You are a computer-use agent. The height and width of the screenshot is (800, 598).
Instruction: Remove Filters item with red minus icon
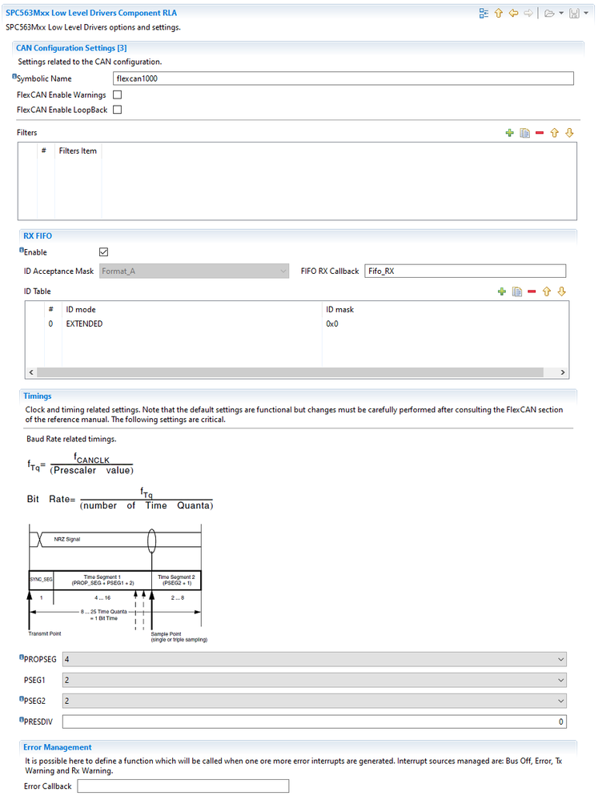(x=540, y=133)
